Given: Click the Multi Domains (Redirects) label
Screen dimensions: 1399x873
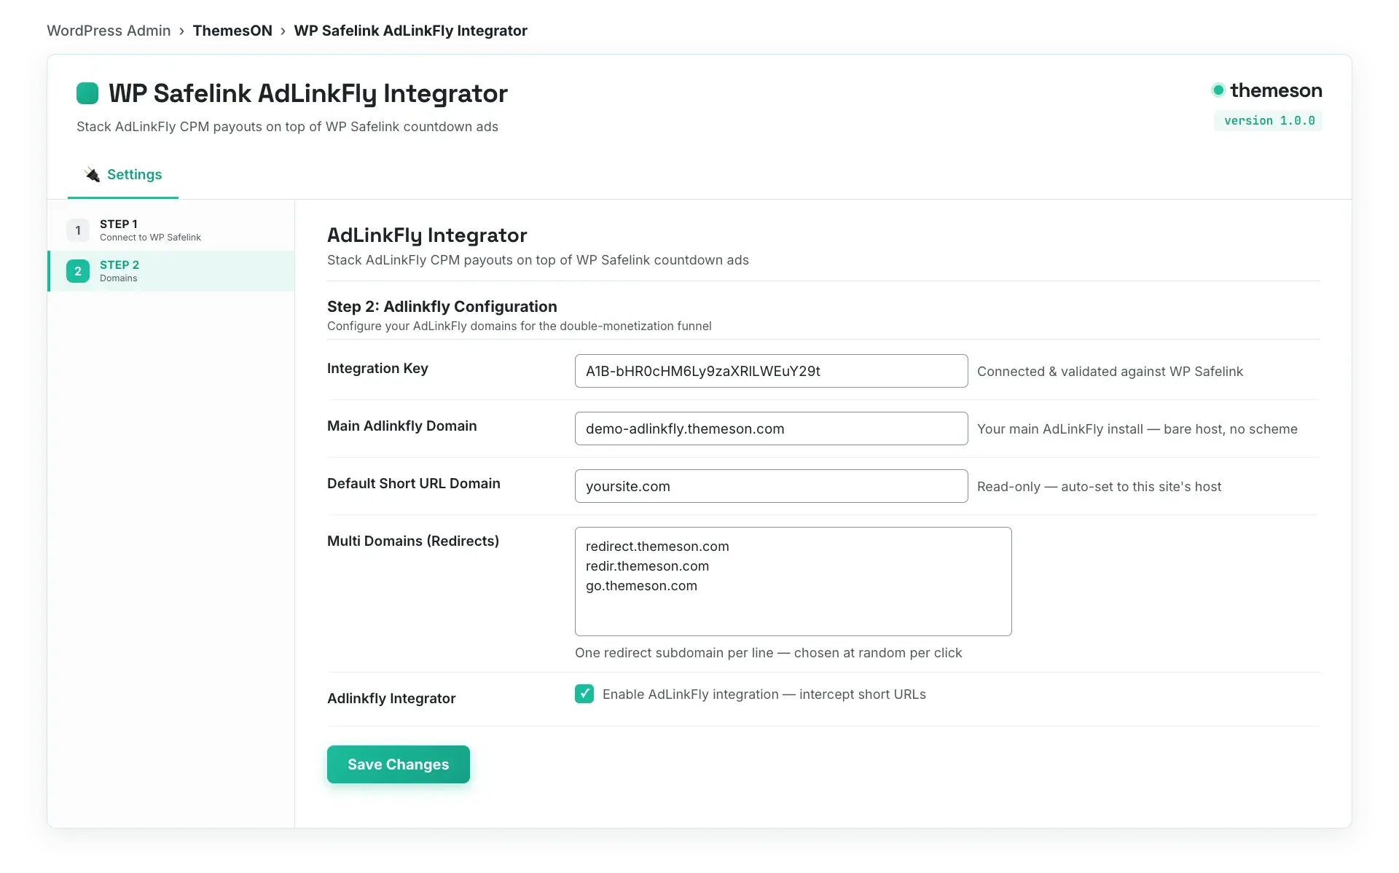Looking at the screenshot, I should pyautogui.click(x=413, y=541).
